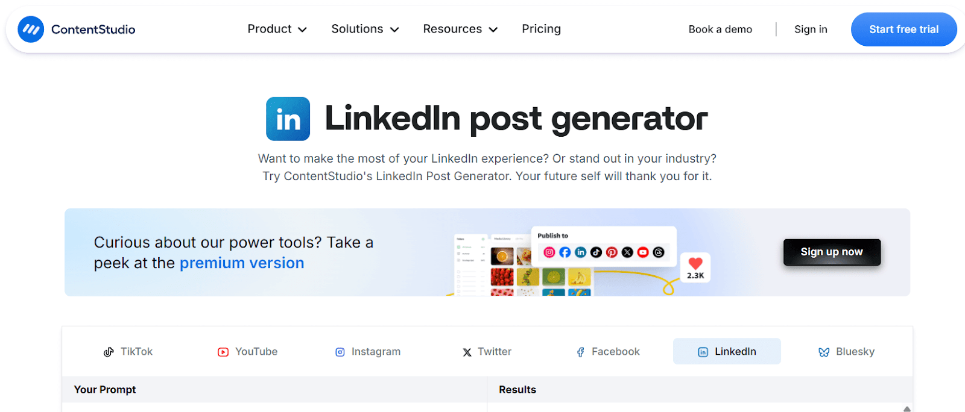The height and width of the screenshot is (412, 965).
Task: Click the Facebook icon under Publish to
Action: click(565, 252)
